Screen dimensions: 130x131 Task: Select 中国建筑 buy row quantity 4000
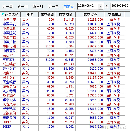[x=50, y=28]
